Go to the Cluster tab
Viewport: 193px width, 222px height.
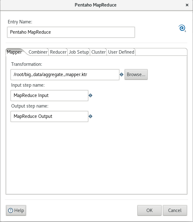(99, 52)
